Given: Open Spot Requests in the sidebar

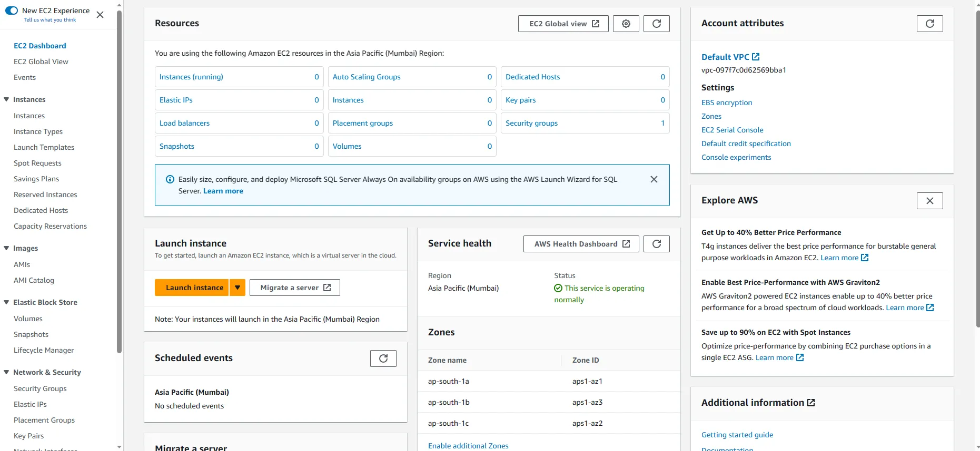Looking at the screenshot, I should pos(37,163).
